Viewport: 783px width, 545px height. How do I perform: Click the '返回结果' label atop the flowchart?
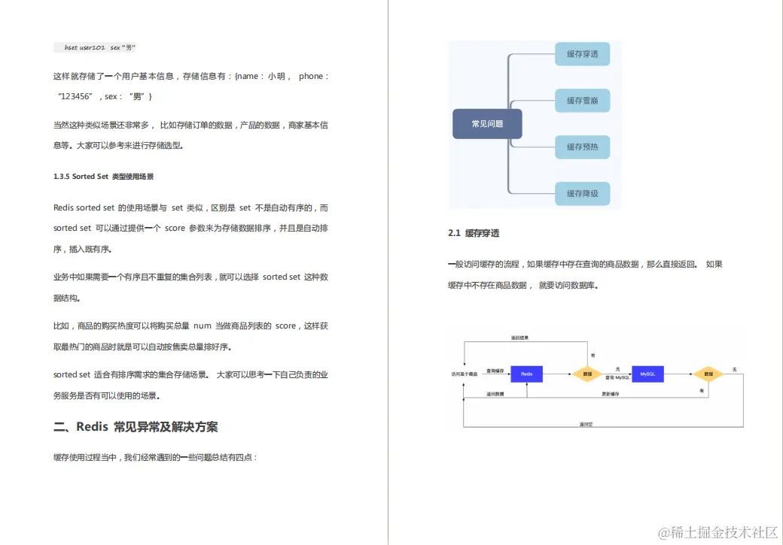point(519,338)
